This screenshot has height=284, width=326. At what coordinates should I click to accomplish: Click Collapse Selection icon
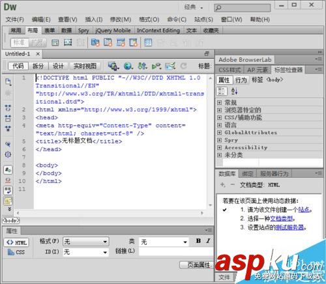(x=8, y=119)
